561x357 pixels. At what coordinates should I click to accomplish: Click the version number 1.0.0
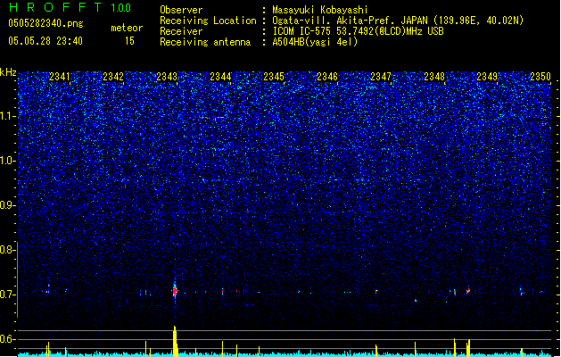(x=120, y=7)
